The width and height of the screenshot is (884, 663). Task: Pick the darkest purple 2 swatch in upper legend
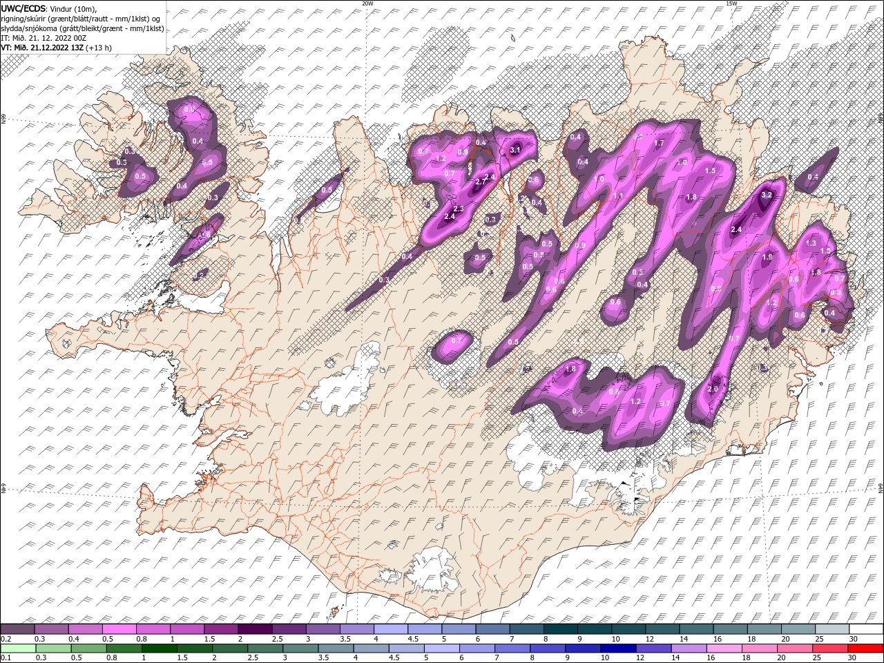[255, 629]
